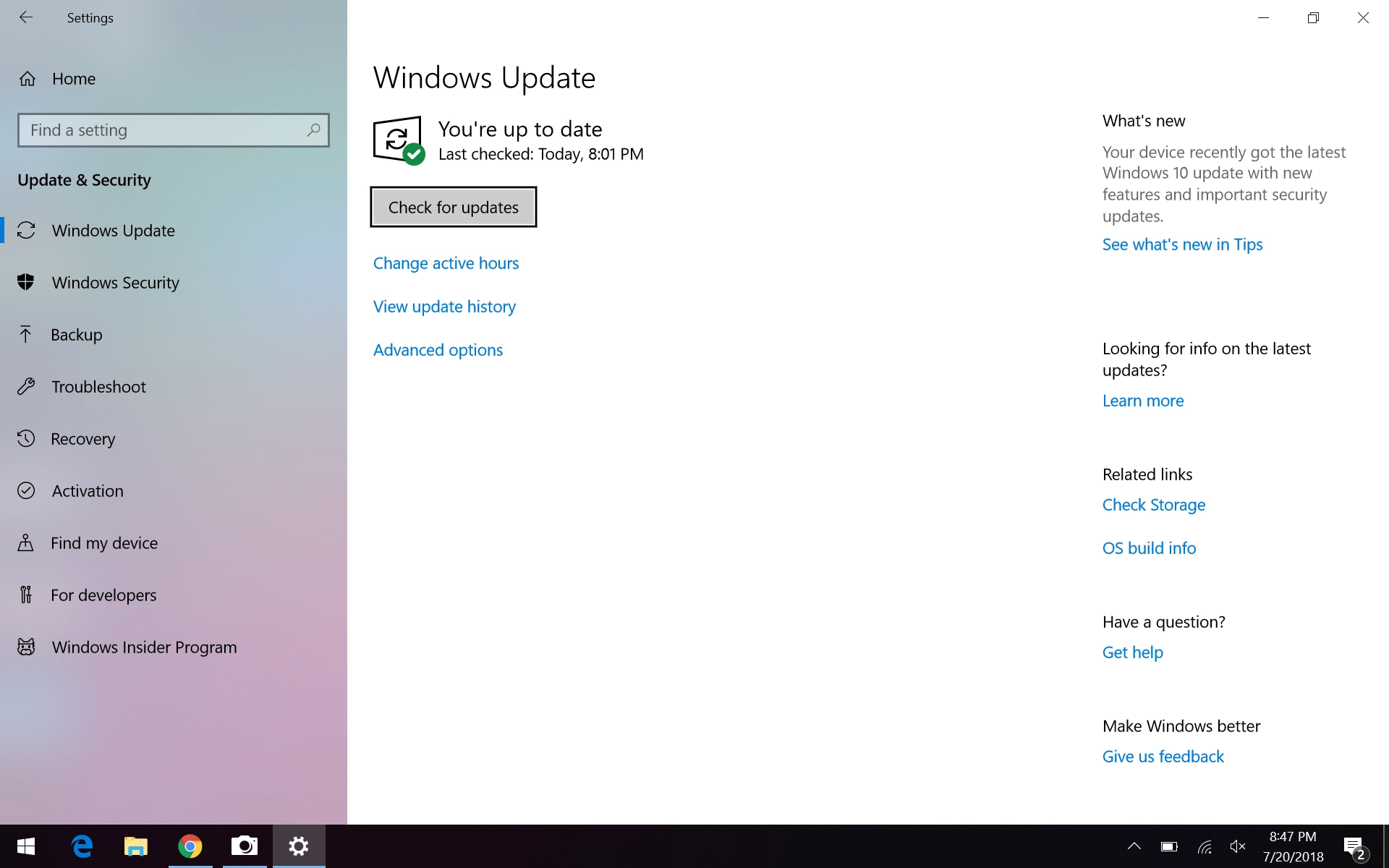Open OS build info link
Viewport: 1389px width, 868px height.
click(1149, 548)
